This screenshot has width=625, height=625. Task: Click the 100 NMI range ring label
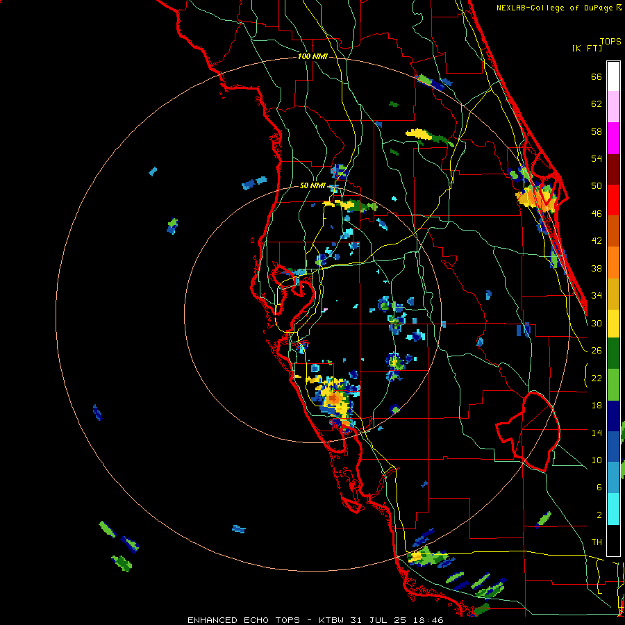click(x=312, y=57)
